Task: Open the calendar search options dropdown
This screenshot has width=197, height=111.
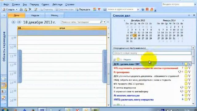Action: pos(104,22)
